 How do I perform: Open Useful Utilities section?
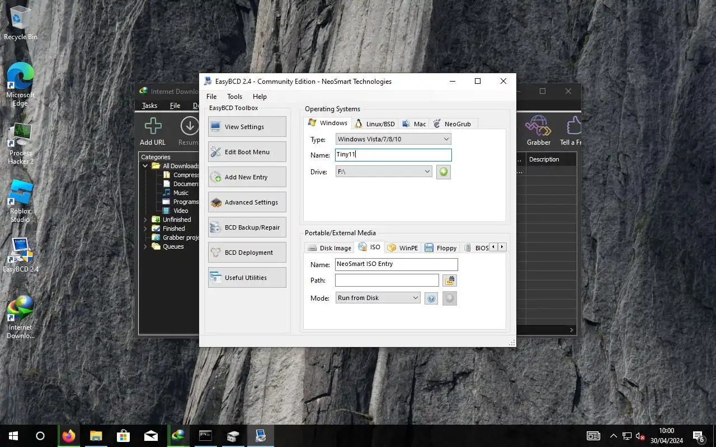pos(247,278)
